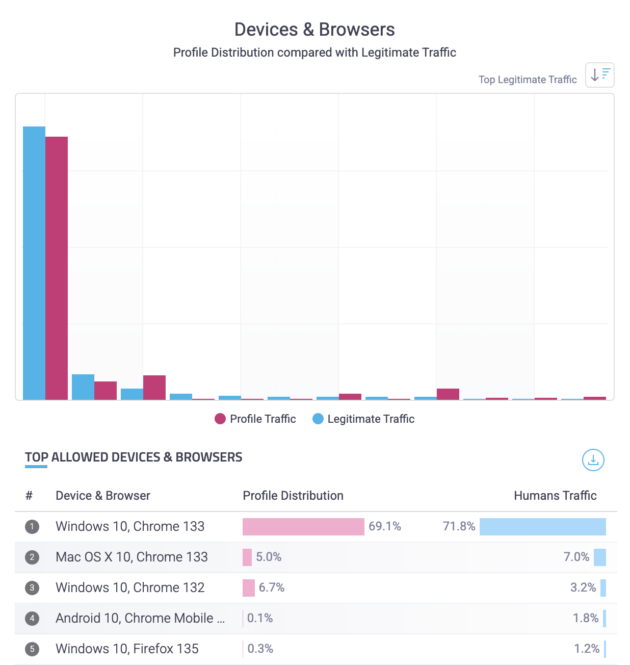Click row number 2 badge

pyautogui.click(x=32, y=557)
